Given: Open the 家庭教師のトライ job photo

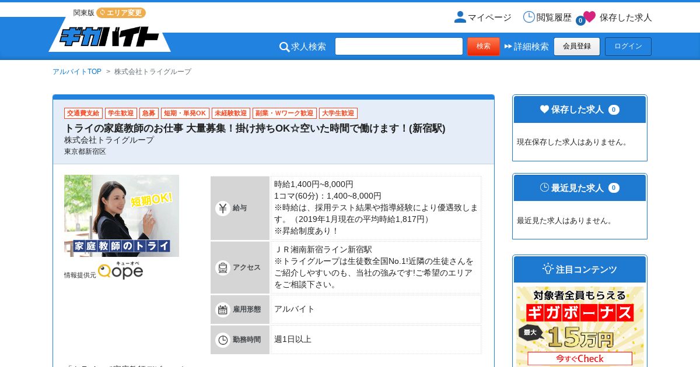Looking at the screenshot, I should coord(121,216).
